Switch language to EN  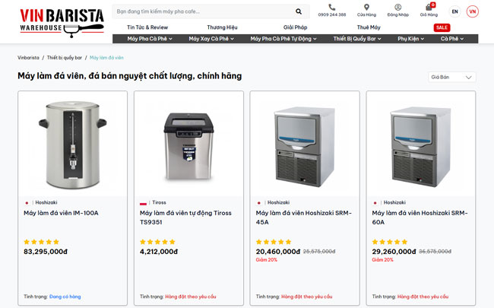(454, 12)
